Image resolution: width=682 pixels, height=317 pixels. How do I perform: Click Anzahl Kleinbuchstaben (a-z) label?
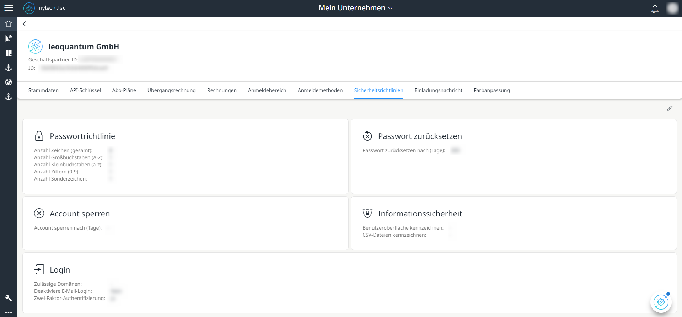click(68, 165)
